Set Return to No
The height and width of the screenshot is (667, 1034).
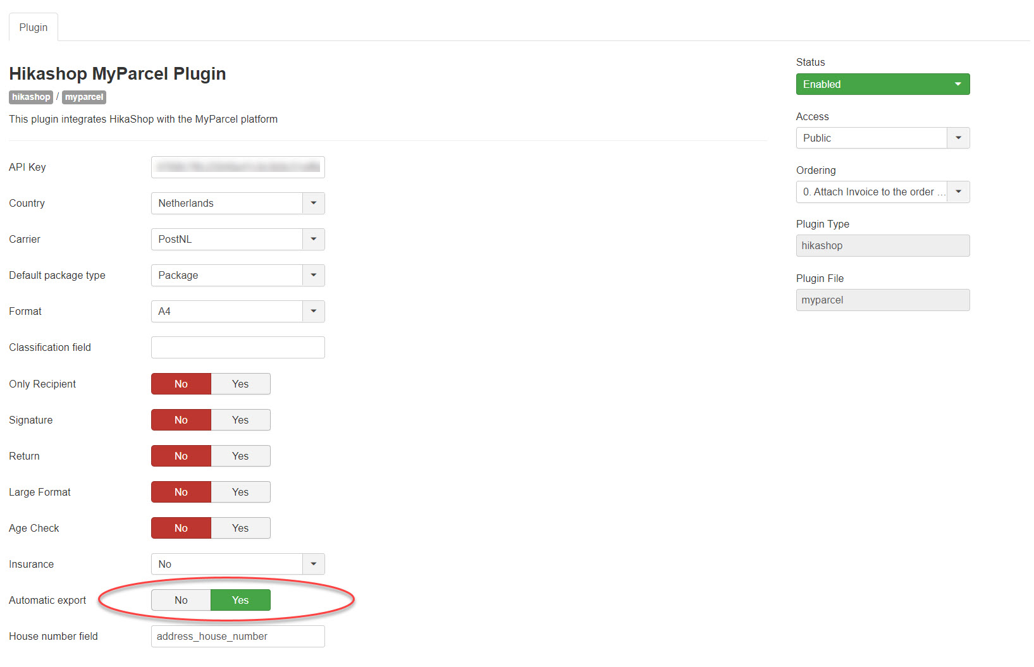[x=181, y=456]
